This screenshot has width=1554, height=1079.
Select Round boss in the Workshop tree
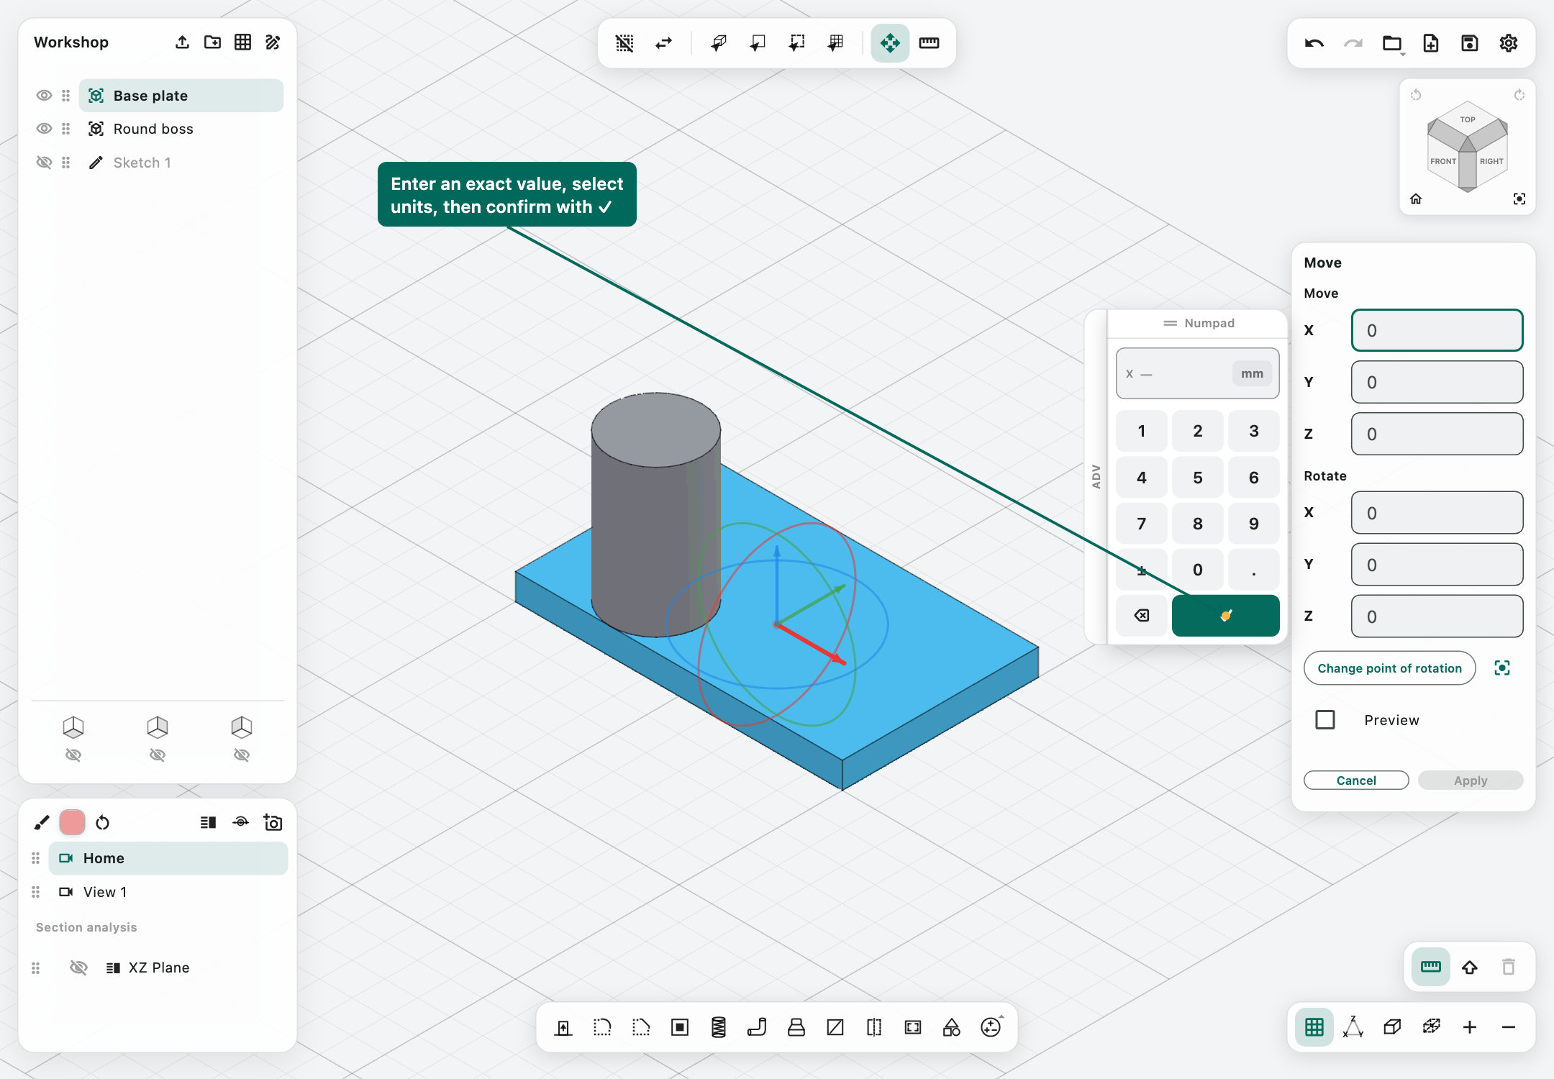181,129
